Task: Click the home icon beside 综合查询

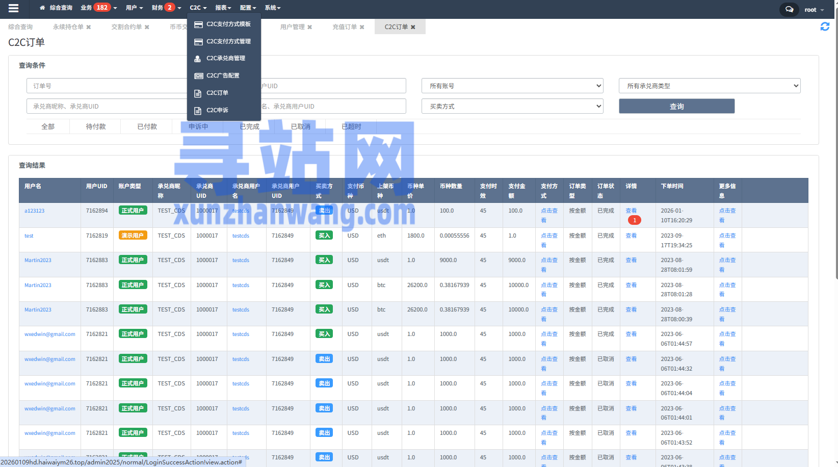Action: [42, 8]
